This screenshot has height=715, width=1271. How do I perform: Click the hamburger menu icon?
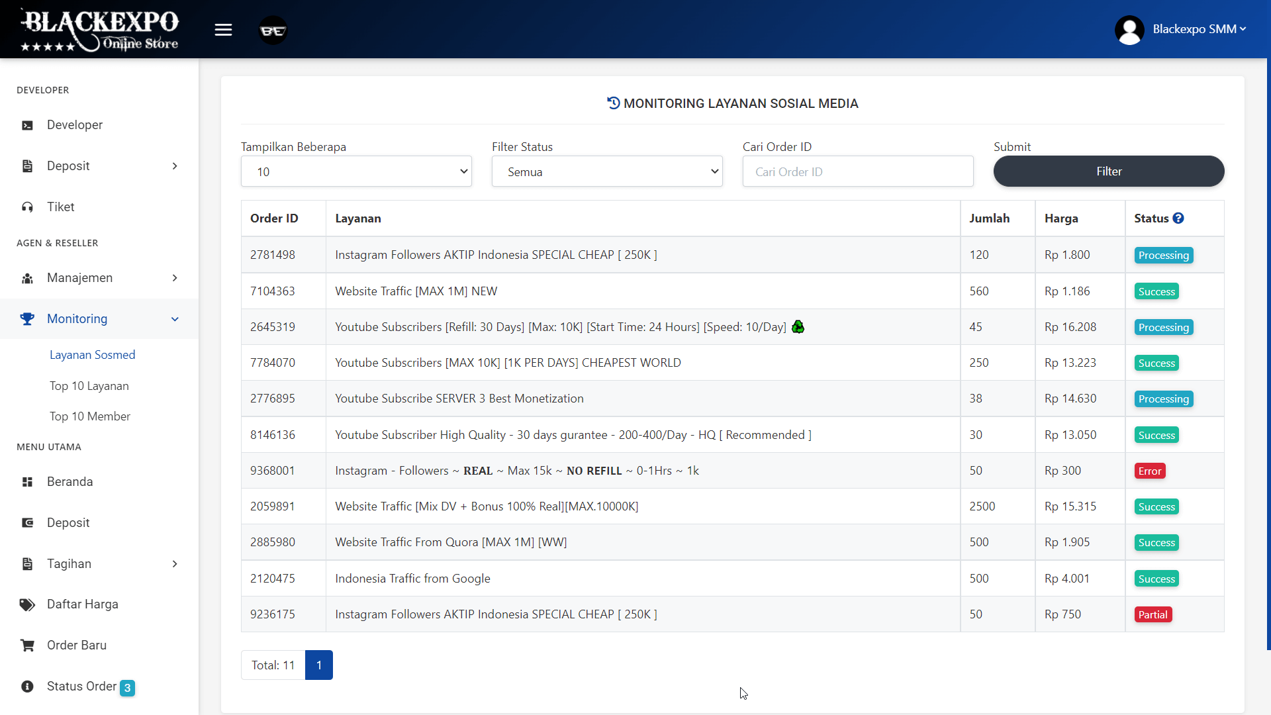(223, 29)
